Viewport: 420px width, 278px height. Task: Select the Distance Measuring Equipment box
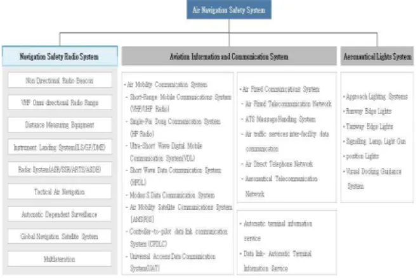tap(60, 125)
